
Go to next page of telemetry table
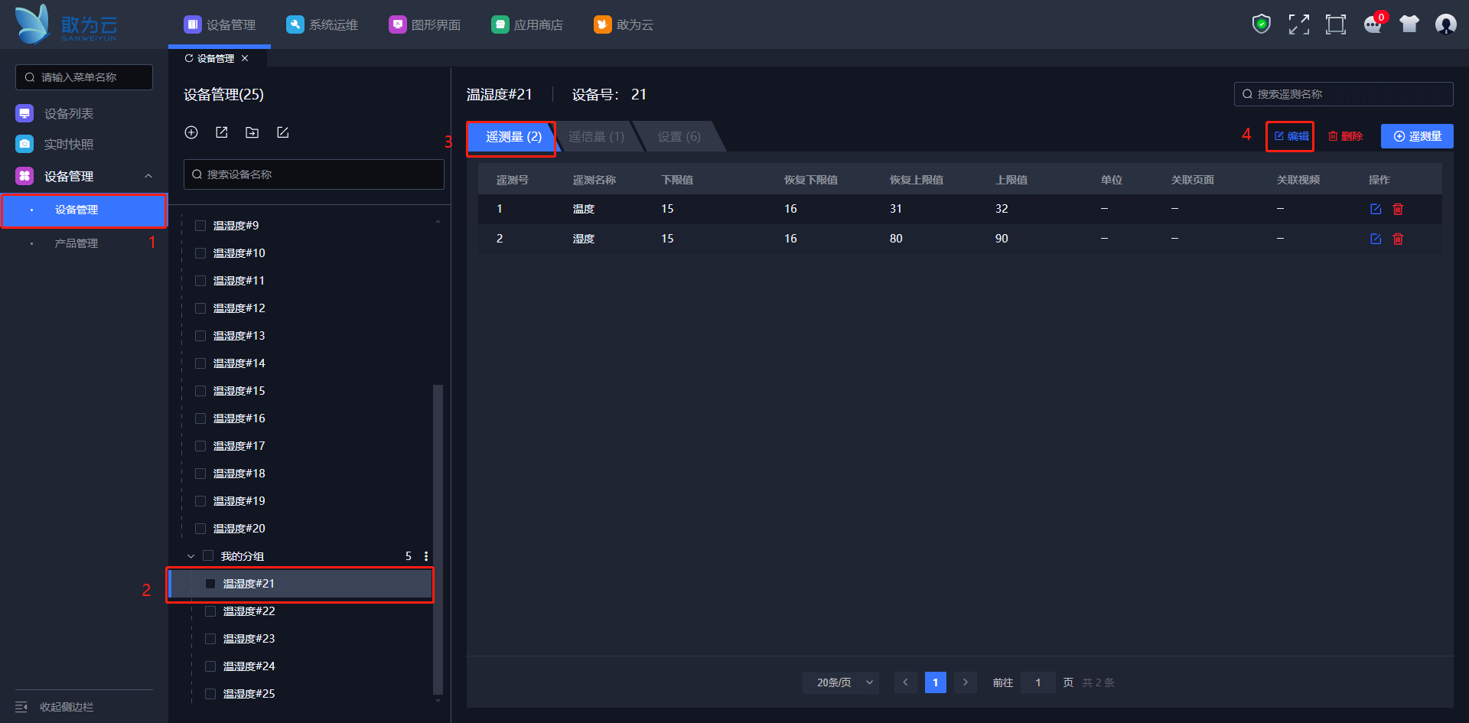966,682
